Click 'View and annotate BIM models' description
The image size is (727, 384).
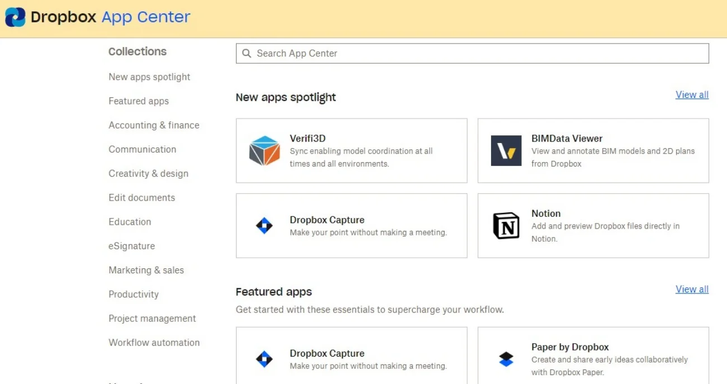[613, 158]
